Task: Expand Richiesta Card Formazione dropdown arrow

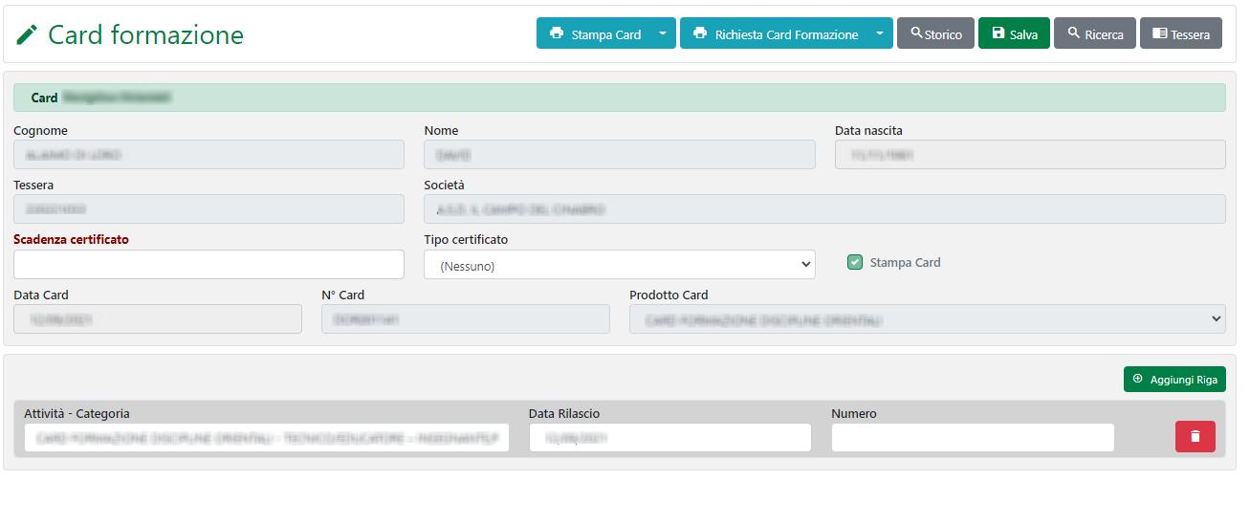Action: [880, 33]
